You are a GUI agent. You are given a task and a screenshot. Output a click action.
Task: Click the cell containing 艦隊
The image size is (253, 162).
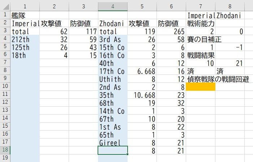(25, 15)
